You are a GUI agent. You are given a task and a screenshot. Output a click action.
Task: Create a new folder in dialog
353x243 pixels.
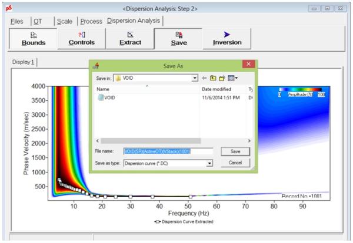223,78
